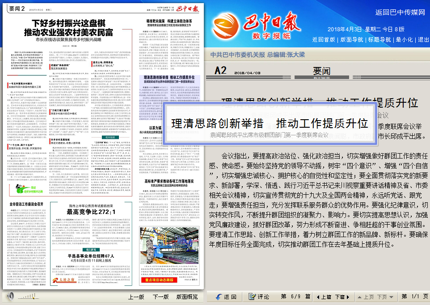Click the popup headline 理清思路创新举措 推动工作提质升位

(x=270, y=123)
